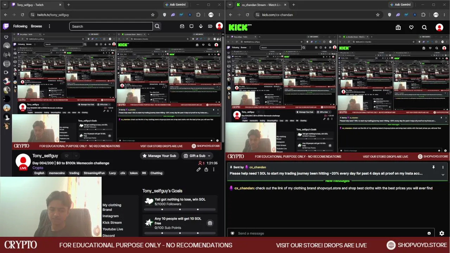Screen dimensions: 450x253
Task: Toggle the icon button beside Tony_selfguy's name
Action: pos(66,156)
